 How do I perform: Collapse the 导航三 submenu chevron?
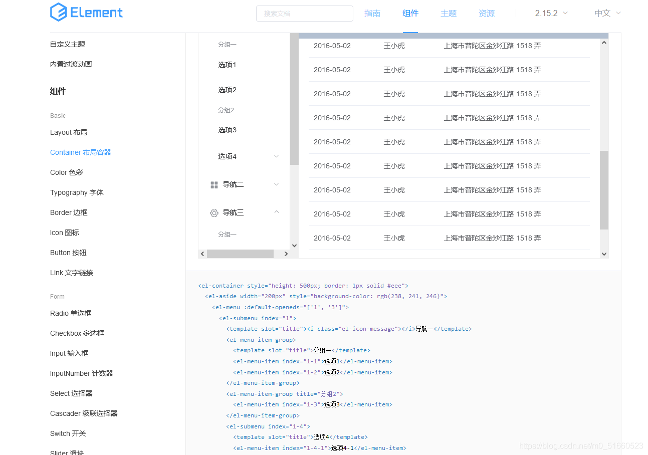(x=276, y=212)
